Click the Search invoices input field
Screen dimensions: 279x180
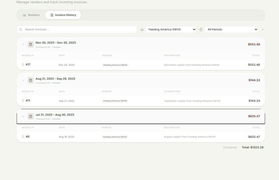tap(77, 29)
